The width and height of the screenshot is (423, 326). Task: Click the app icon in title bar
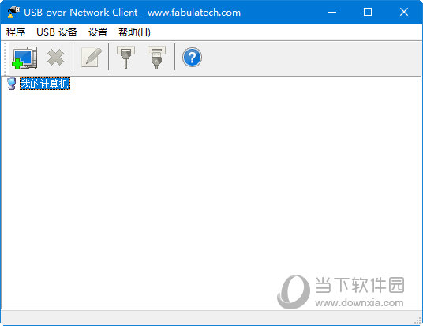(x=13, y=12)
